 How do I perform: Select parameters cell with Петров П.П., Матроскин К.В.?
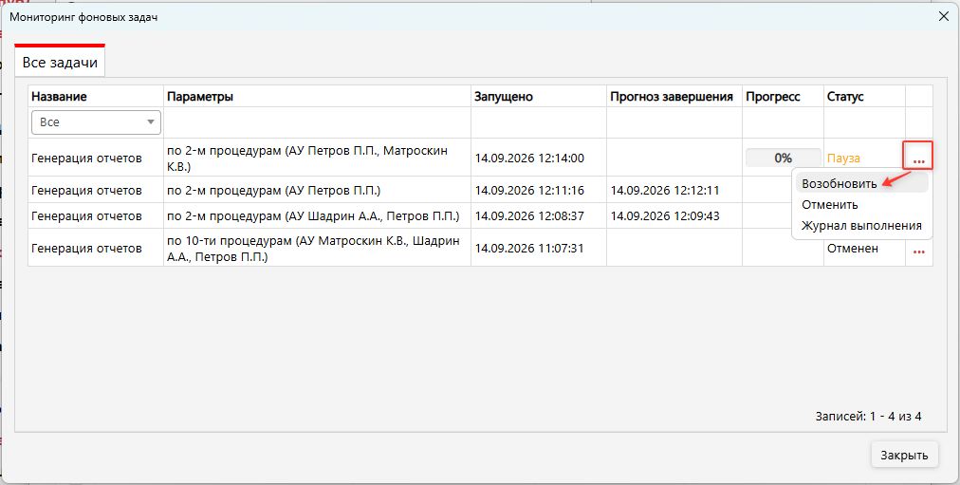click(317, 158)
